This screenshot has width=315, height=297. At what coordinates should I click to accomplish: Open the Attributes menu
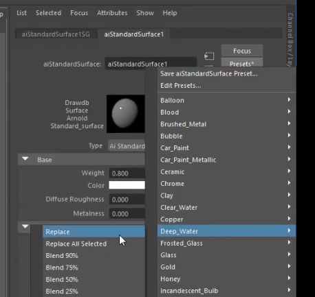tap(112, 13)
